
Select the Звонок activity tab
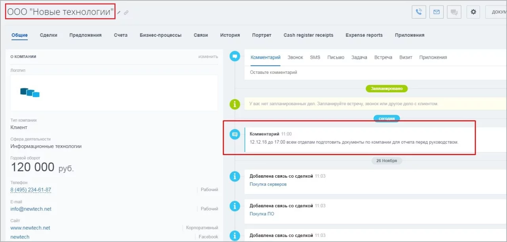pyautogui.click(x=295, y=57)
